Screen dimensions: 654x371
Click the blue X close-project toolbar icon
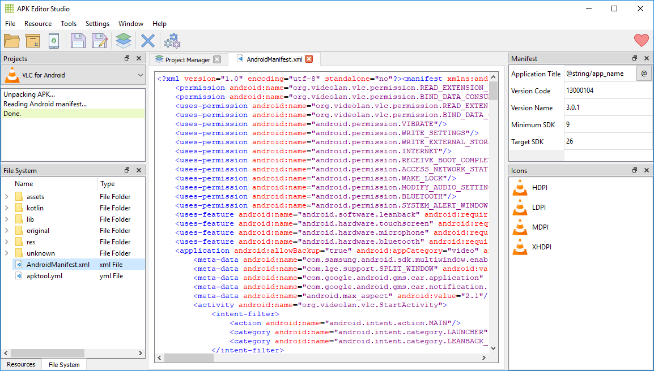[x=147, y=40]
